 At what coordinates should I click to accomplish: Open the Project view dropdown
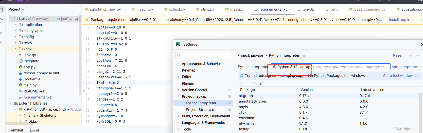pos(16,9)
